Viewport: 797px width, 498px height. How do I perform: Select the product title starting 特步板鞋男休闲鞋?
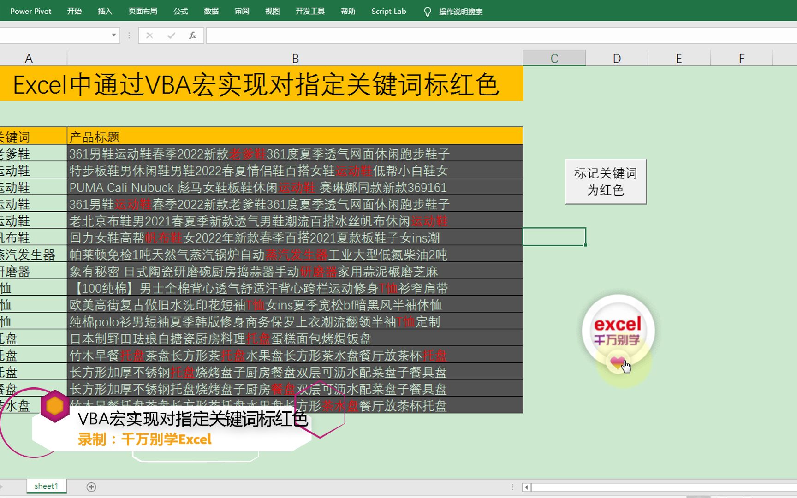pos(295,171)
